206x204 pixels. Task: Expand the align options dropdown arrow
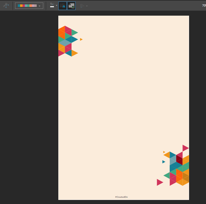87,6
